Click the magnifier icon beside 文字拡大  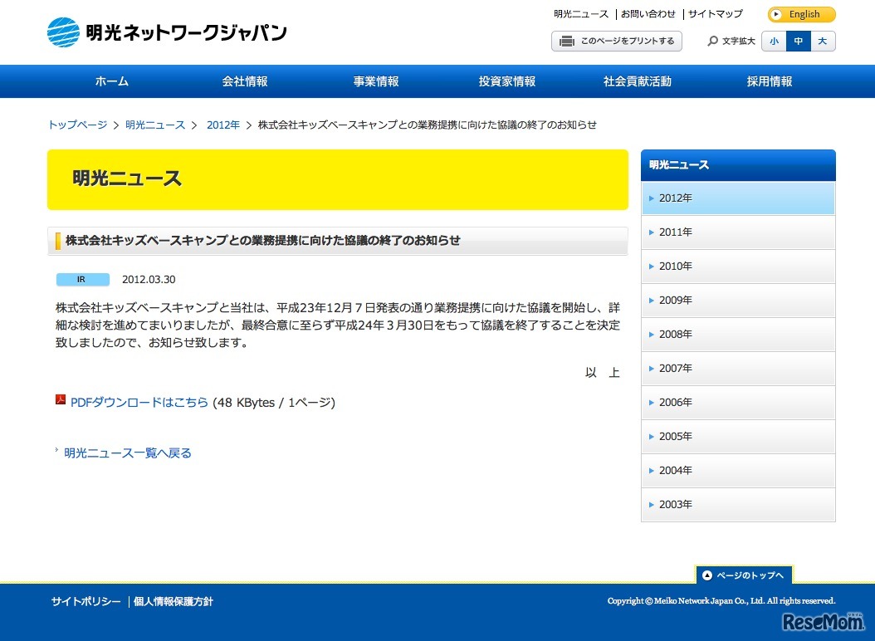(x=712, y=41)
